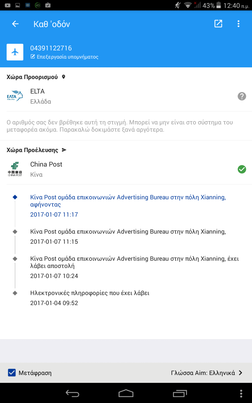The width and height of the screenshot is (252, 403).
Task: Open tracking in external browser icon
Action: click(218, 24)
